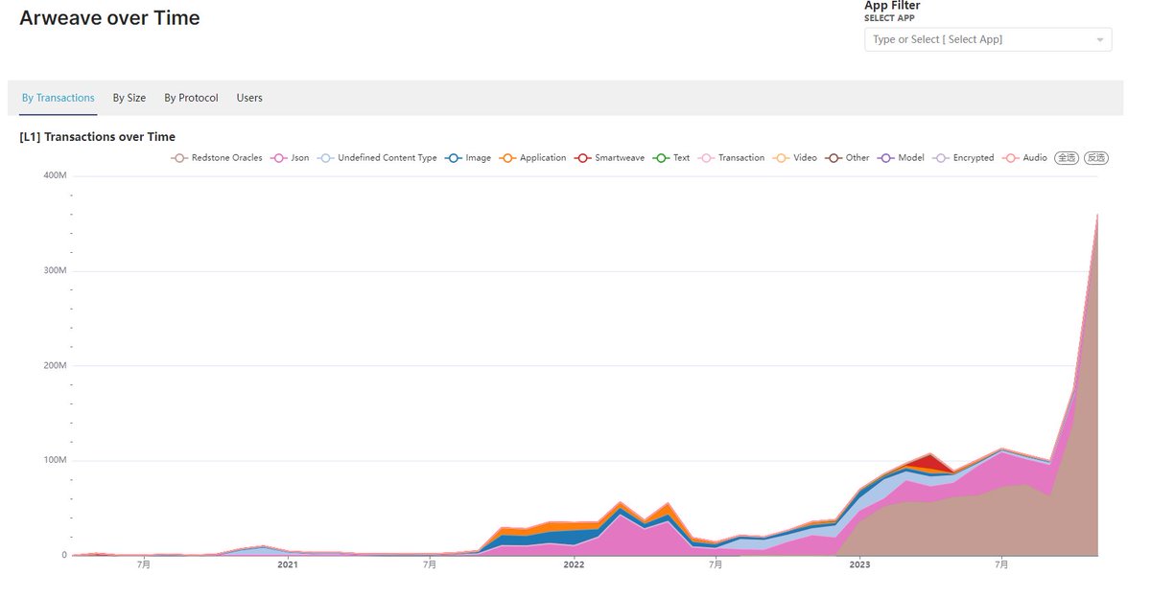Viewport: 1151px width, 598px height.
Task: Click the 300M y-axis label
Action: point(55,271)
